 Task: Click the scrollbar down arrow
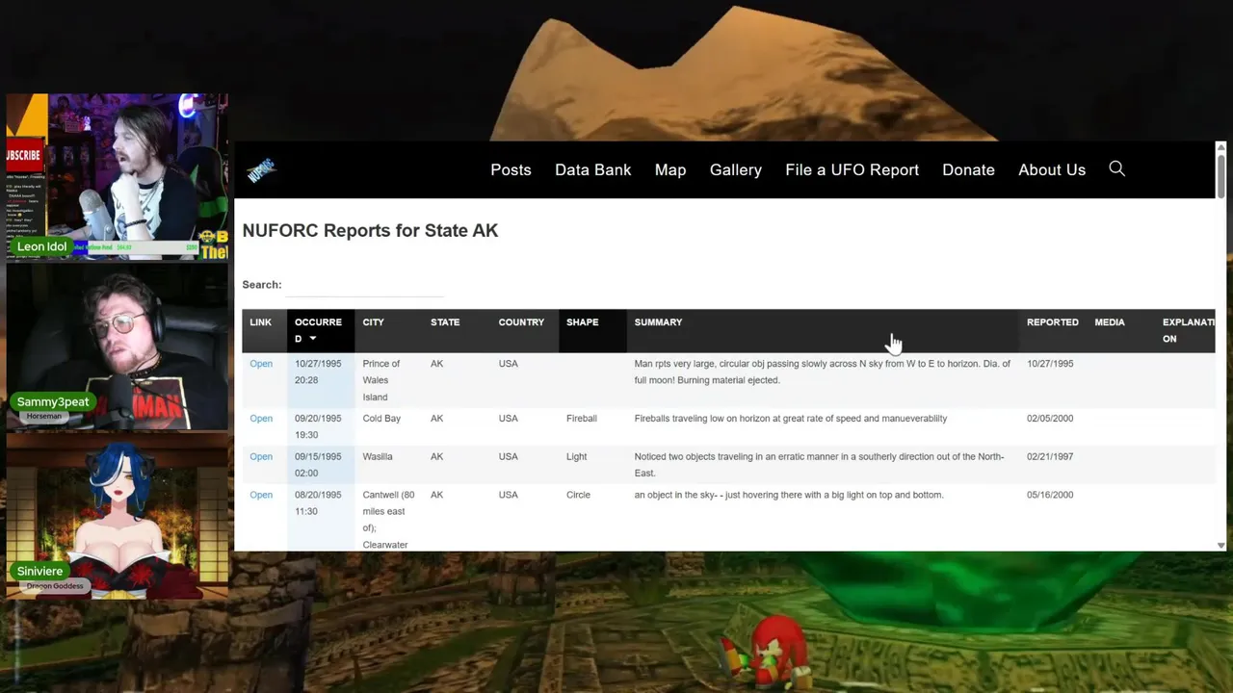pos(1221,545)
